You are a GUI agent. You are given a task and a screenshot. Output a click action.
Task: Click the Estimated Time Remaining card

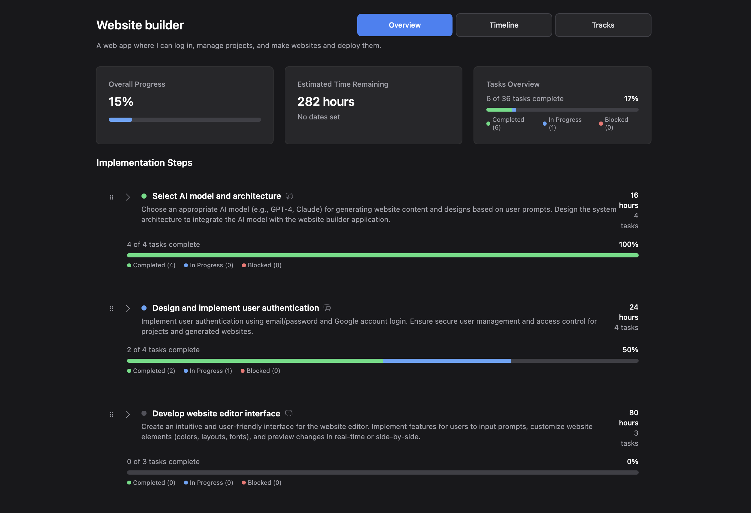373,105
